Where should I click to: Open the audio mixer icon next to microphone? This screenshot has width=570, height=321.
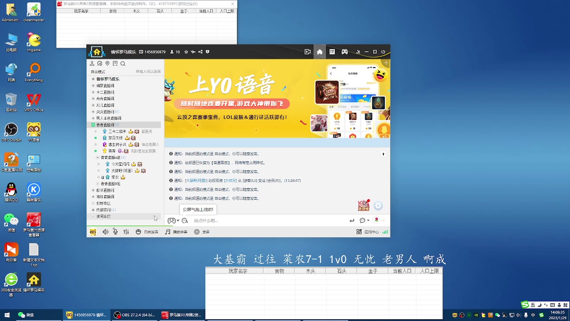coord(126,231)
